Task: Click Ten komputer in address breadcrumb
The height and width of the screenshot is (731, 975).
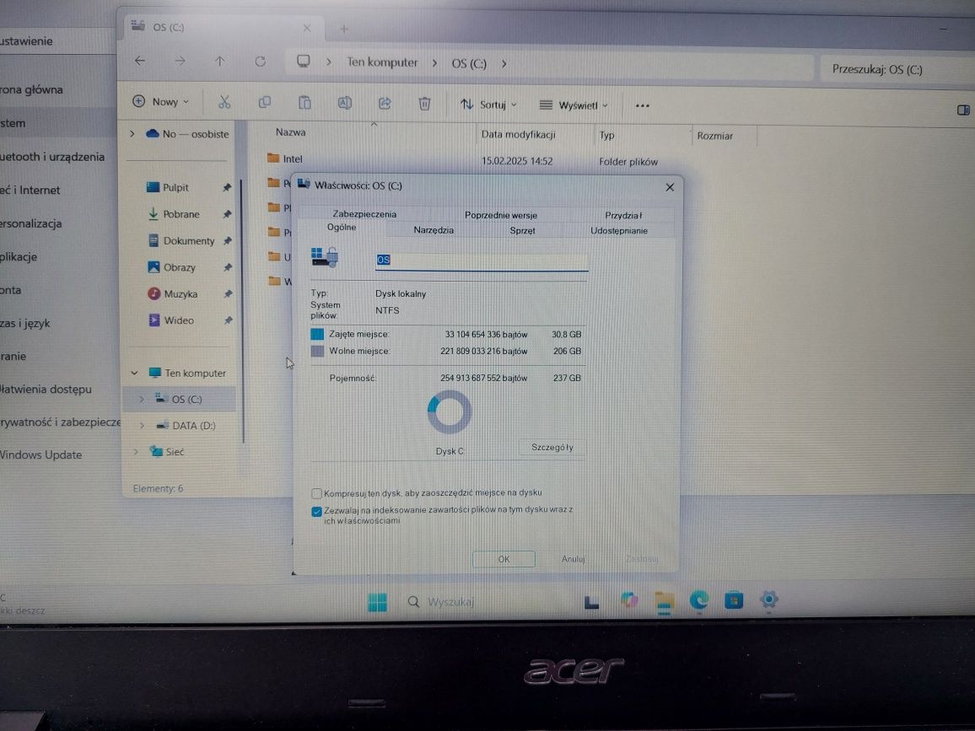Action: tap(382, 62)
